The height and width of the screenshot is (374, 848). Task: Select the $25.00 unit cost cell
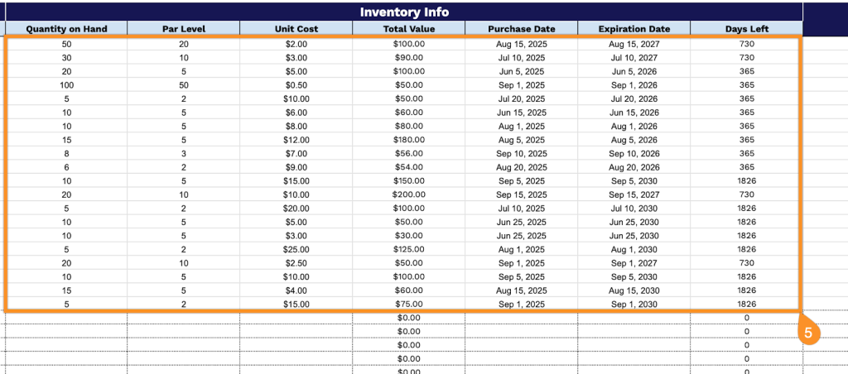click(296, 249)
